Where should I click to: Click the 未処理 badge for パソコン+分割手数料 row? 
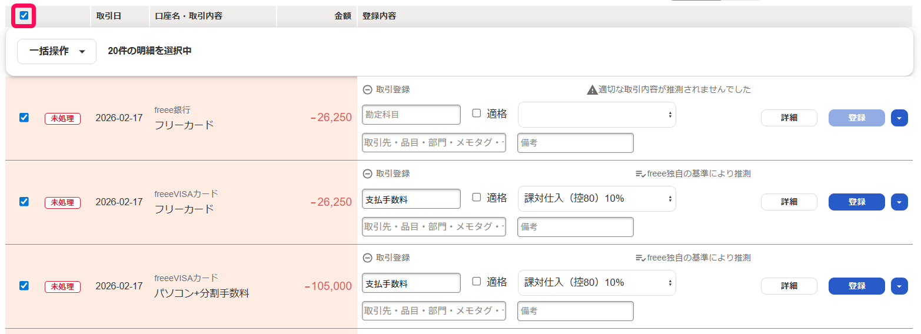62,286
